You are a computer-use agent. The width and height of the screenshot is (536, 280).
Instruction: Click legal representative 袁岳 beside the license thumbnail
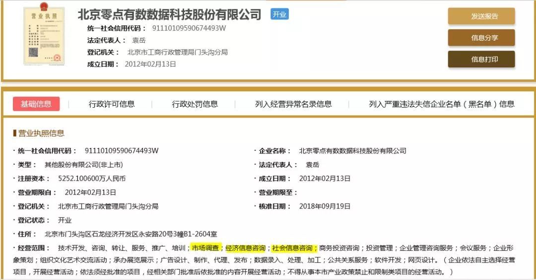(x=138, y=40)
